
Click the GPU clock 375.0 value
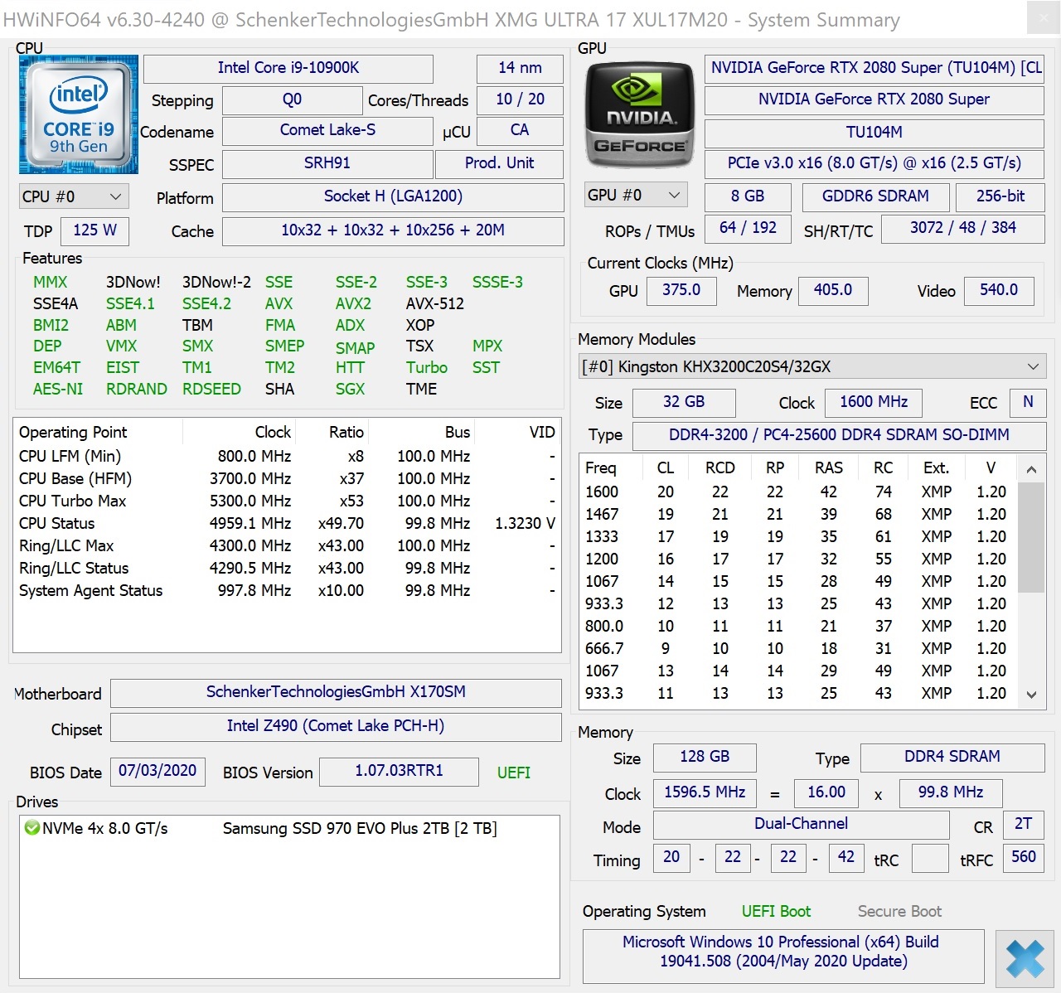point(681,290)
